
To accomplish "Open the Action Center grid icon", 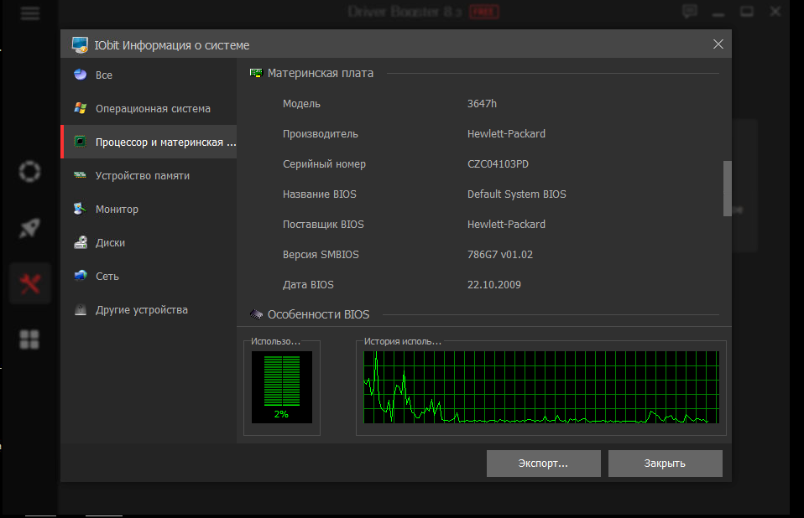I will (x=29, y=339).
